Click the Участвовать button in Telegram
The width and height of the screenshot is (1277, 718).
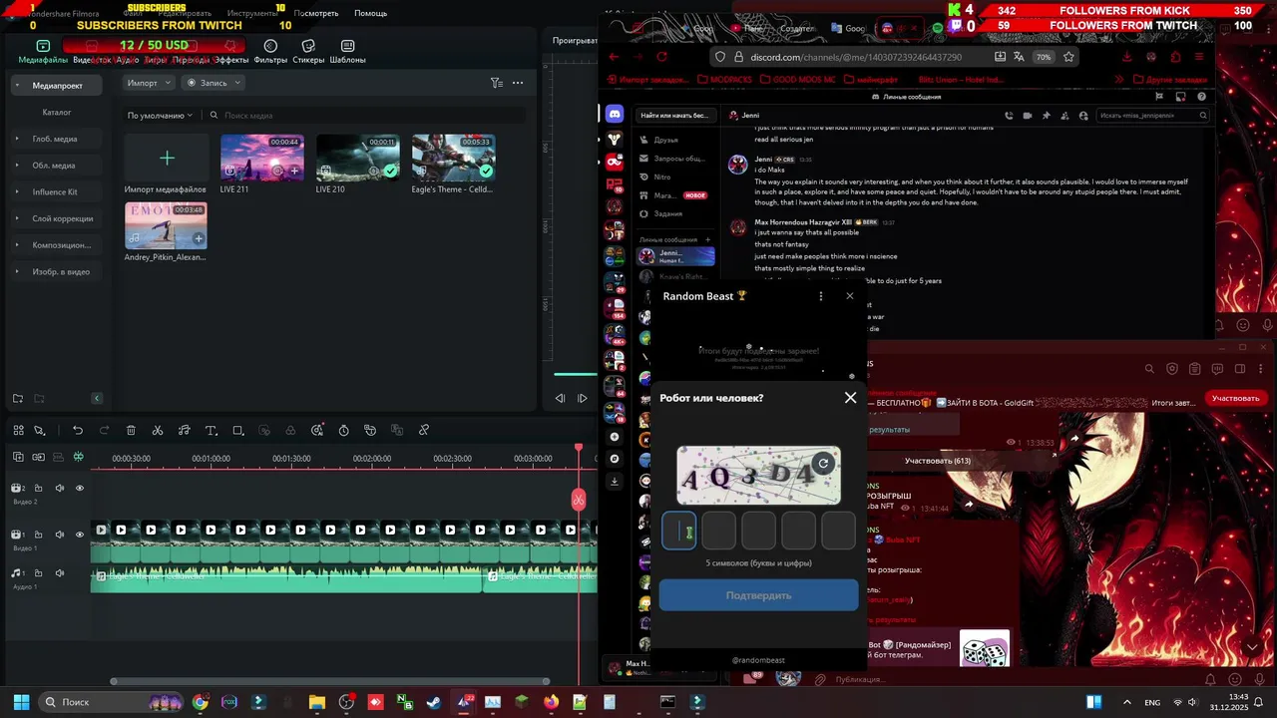click(1235, 398)
